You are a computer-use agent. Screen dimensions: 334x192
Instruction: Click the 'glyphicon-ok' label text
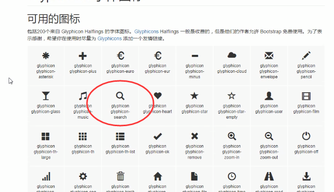(x=157, y=152)
